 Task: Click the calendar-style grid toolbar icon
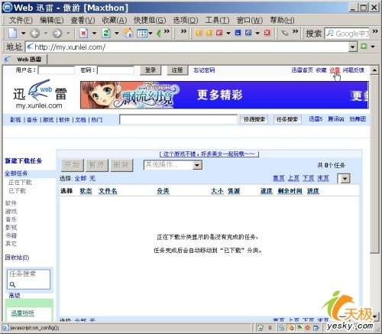point(143,33)
